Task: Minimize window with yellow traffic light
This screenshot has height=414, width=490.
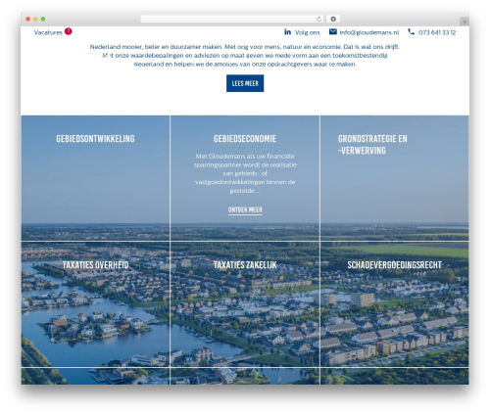Action: pyautogui.click(x=35, y=19)
